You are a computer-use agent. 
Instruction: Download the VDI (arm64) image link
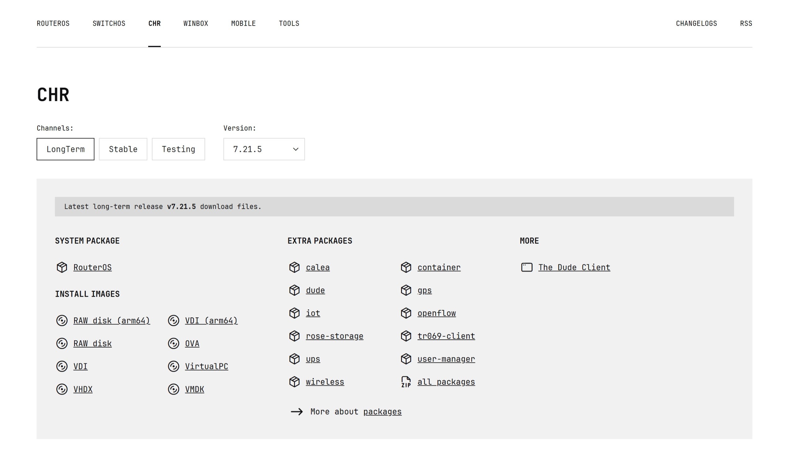click(x=211, y=320)
